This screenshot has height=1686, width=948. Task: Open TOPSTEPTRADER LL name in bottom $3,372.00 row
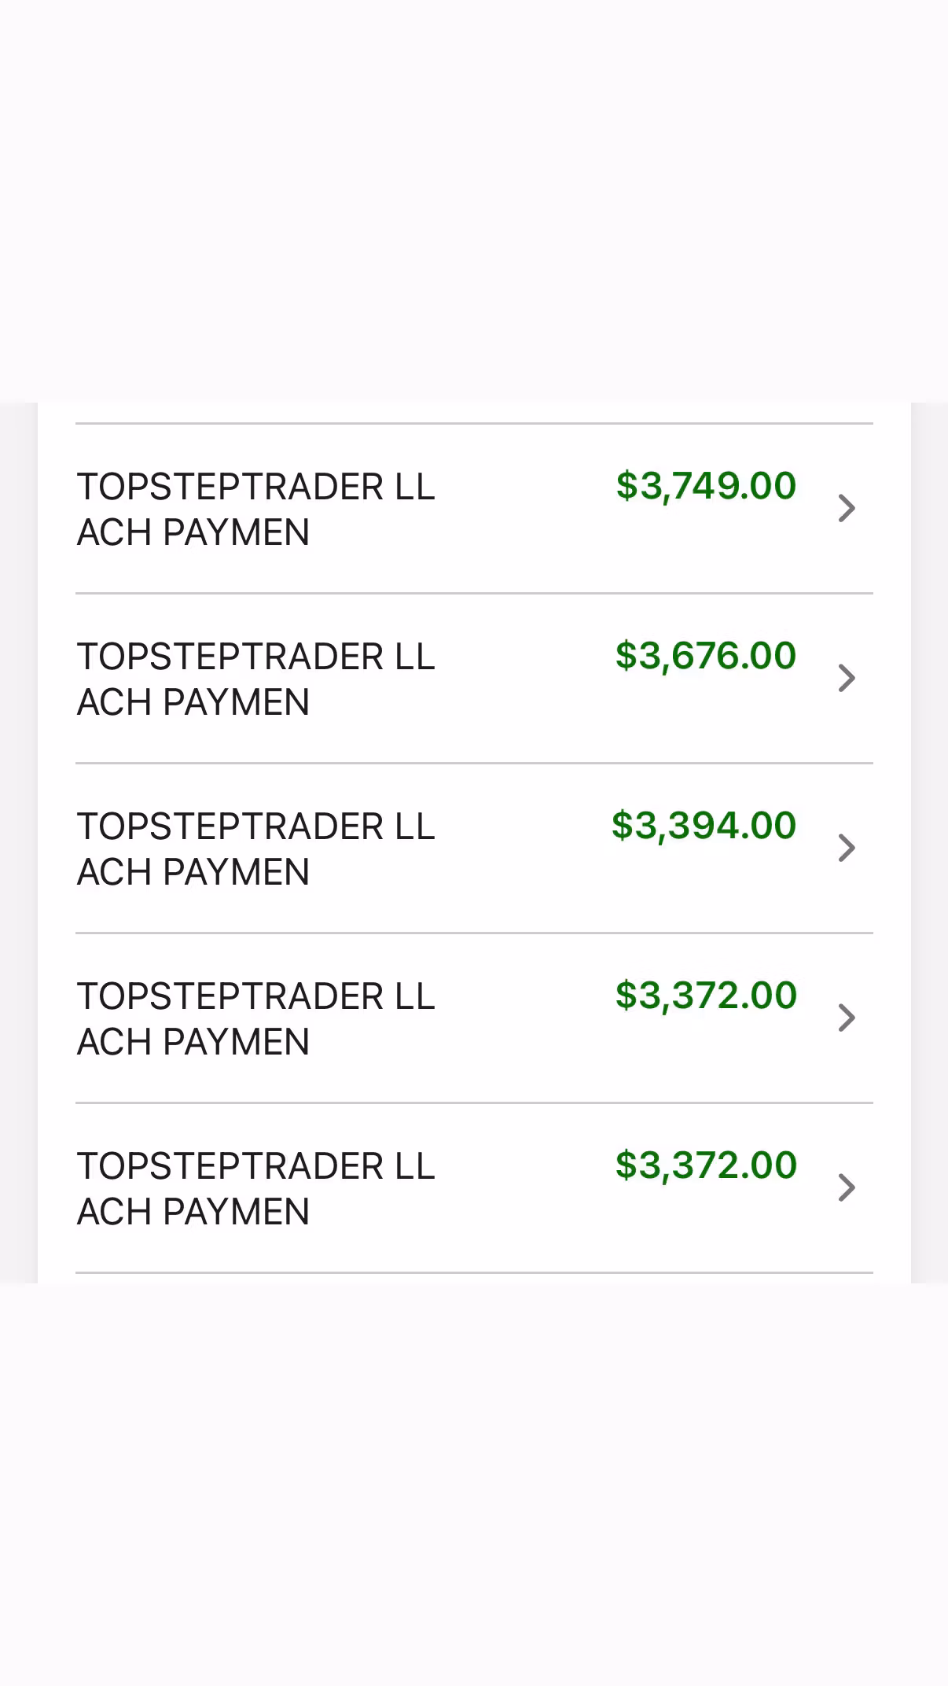click(x=255, y=1166)
